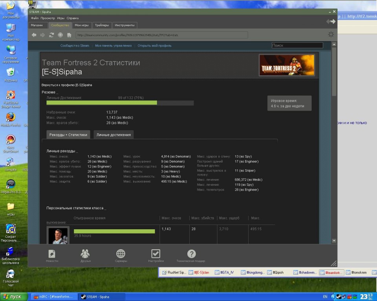Image resolution: width=377 pixels, height=301 pixels.
Task: Launch Nero StartSmart desktop shortcut
Action: click(x=11, y=144)
